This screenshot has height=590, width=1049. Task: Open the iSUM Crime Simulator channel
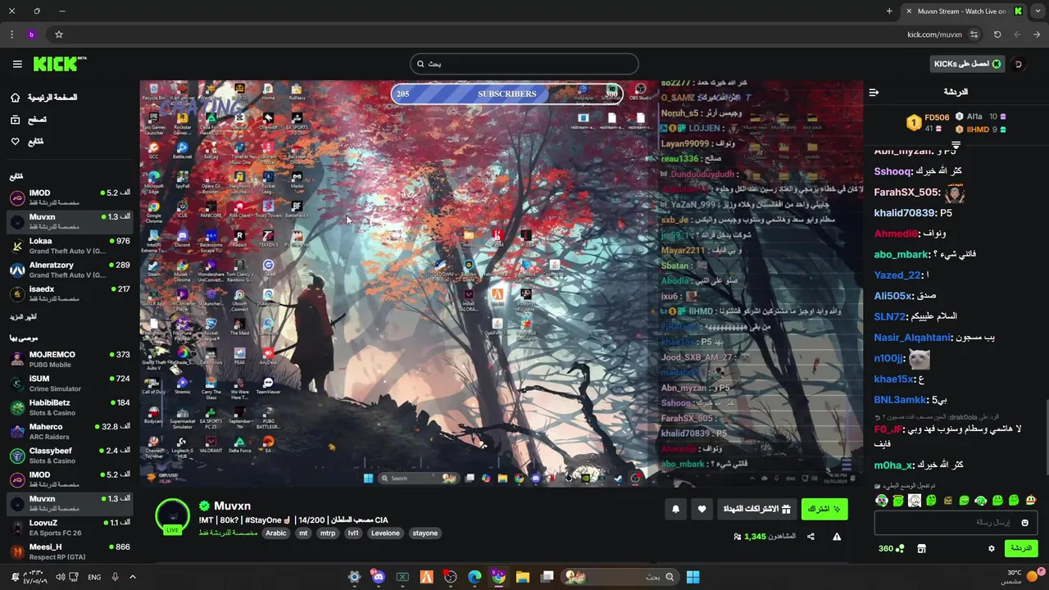[x=70, y=383]
